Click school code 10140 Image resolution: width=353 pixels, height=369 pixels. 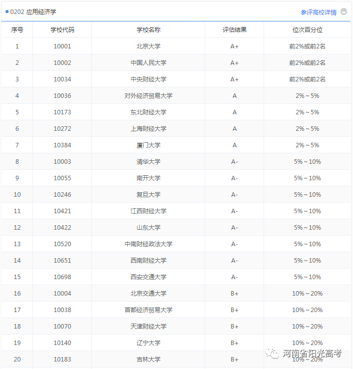(62, 343)
